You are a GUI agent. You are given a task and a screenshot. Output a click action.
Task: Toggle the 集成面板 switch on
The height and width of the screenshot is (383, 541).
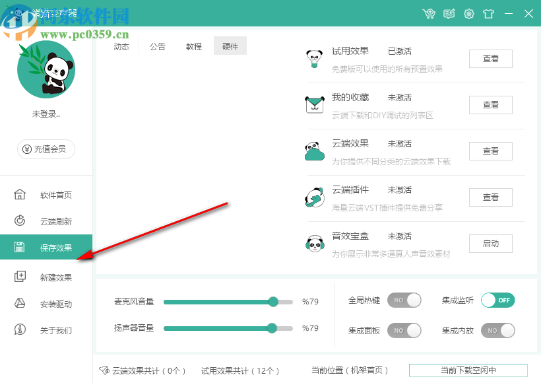pyautogui.click(x=404, y=330)
